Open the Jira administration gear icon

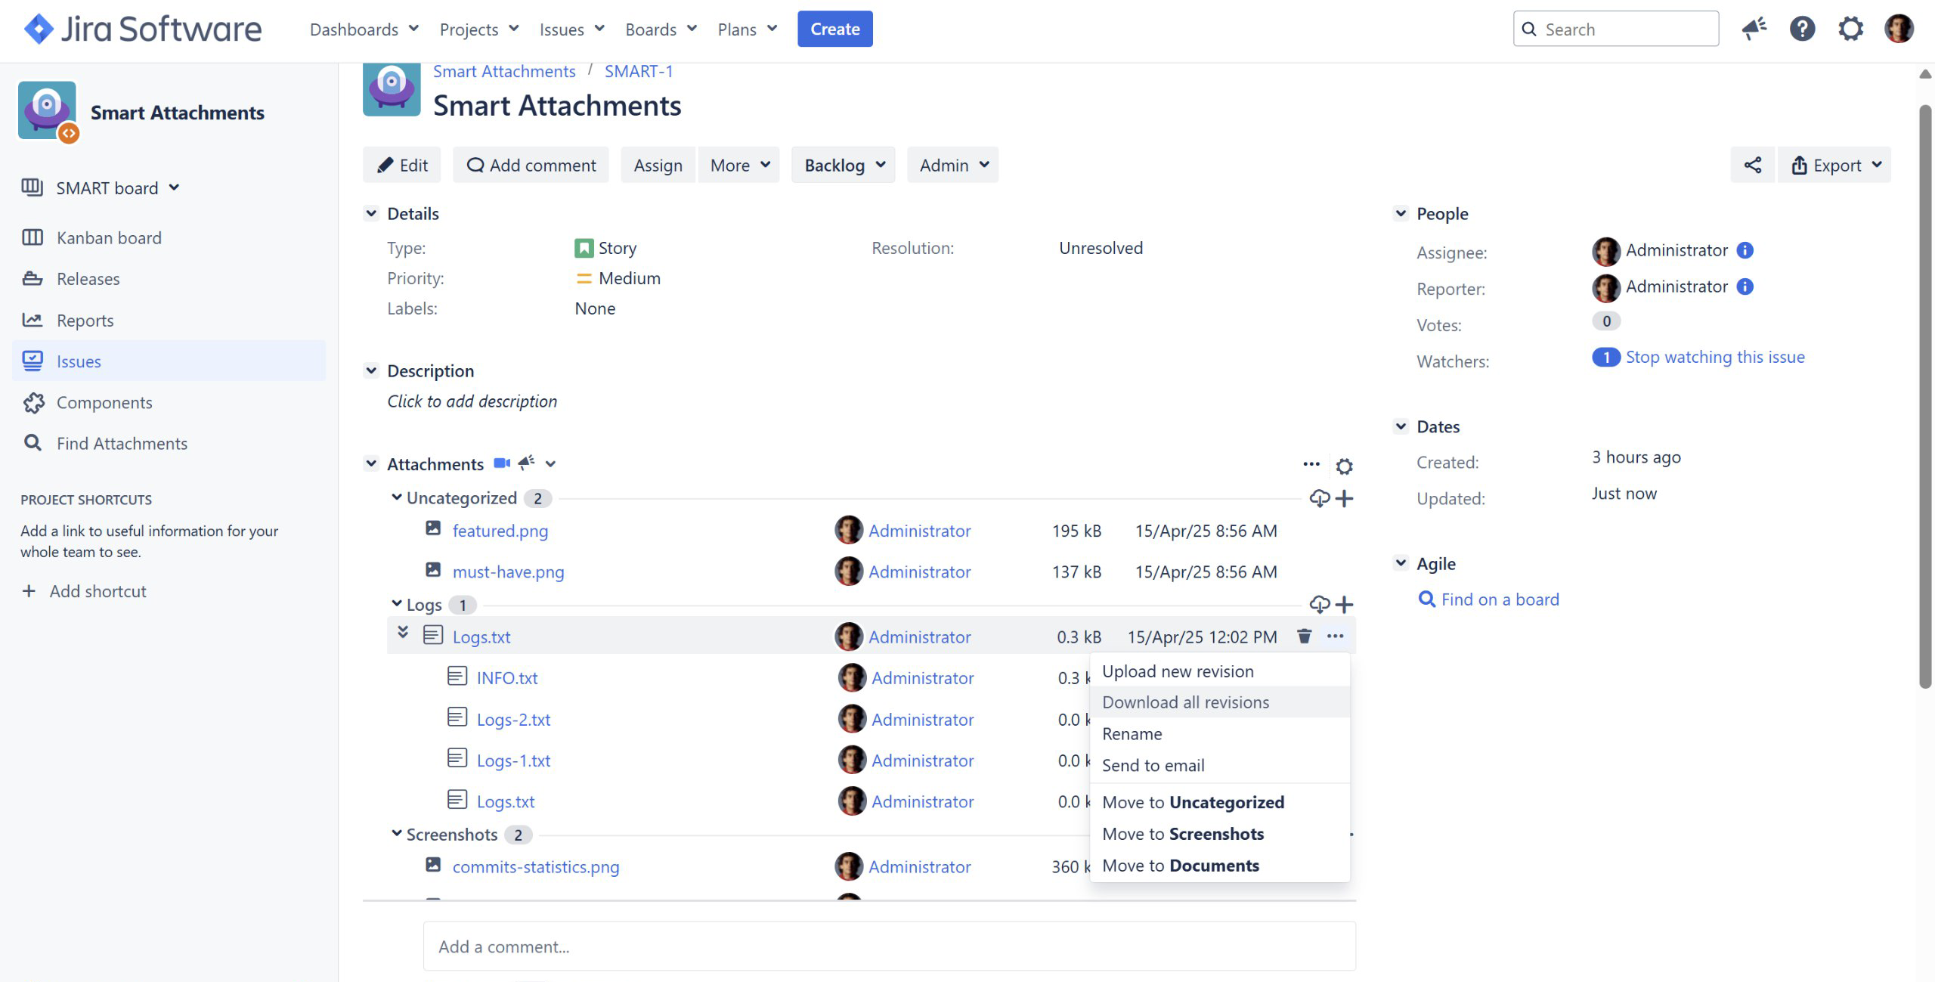tap(1850, 29)
